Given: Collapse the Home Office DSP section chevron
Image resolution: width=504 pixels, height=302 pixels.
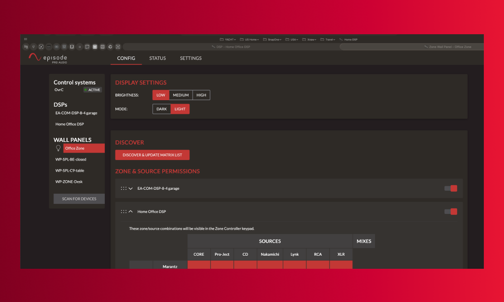Looking at the screenshot, I should coord(131,212).
